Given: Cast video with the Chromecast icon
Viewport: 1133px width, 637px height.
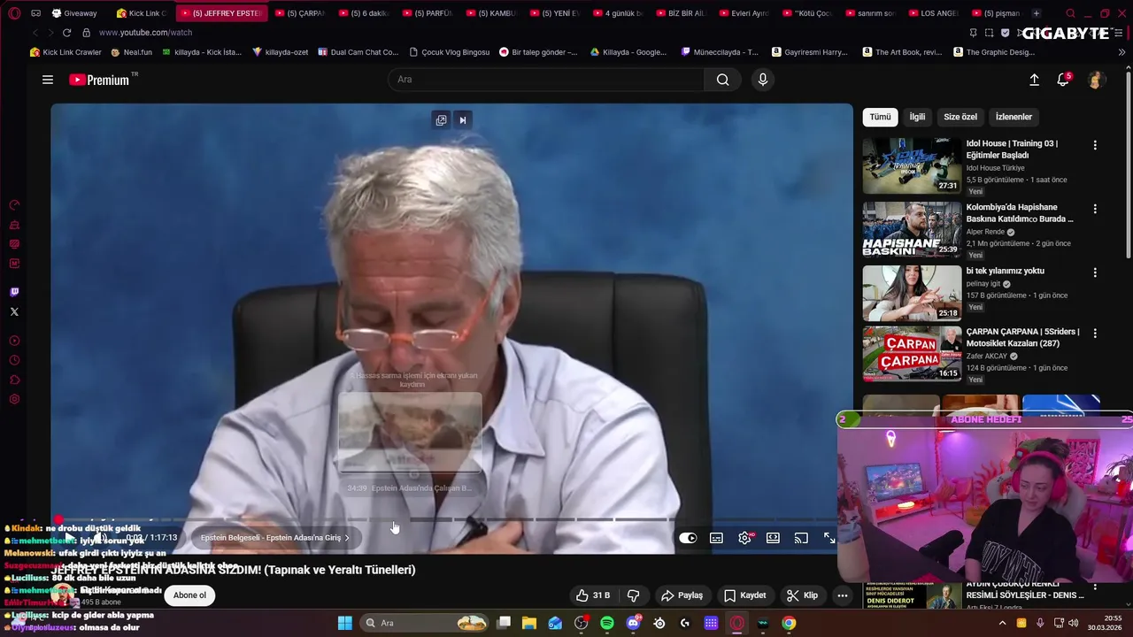Looking at the screenshot, I should tap(801, 538).
